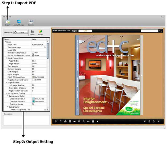The image size is (167, 145).
Task: Click the Apply Change toolbar icon
Action: click(x=19, y=22)
